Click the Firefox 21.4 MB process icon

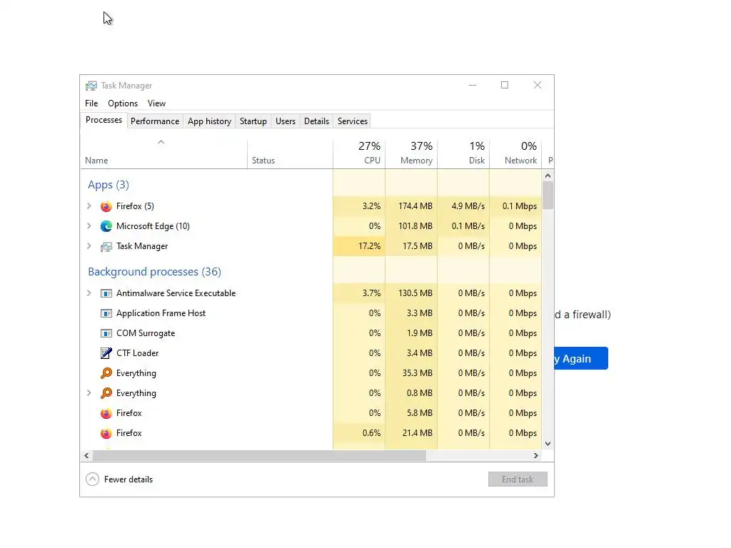106,433
